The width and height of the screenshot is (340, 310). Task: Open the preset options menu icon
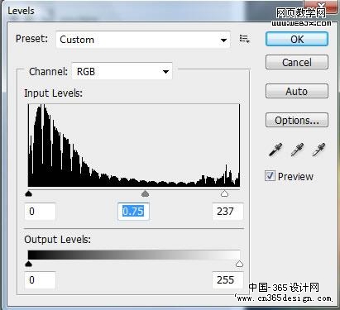(x=244, y=39)
